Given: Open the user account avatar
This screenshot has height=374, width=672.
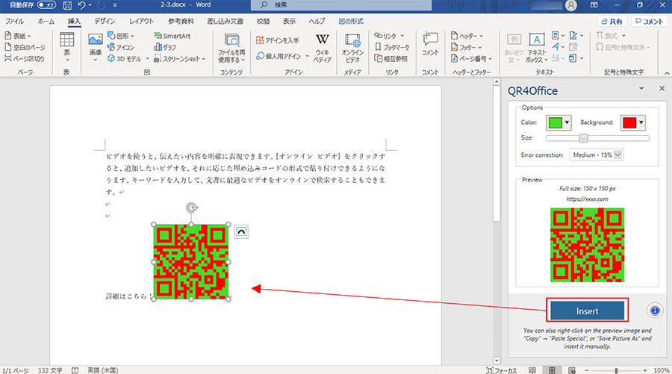Looking at the screenshot, I should (x=571, y=5).
